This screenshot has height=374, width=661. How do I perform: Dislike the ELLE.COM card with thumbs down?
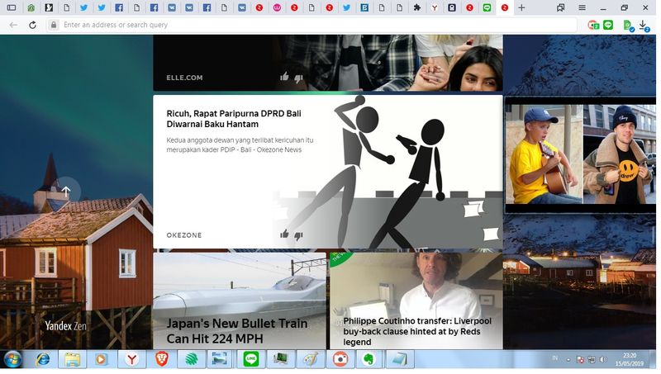tap(298, 78)
